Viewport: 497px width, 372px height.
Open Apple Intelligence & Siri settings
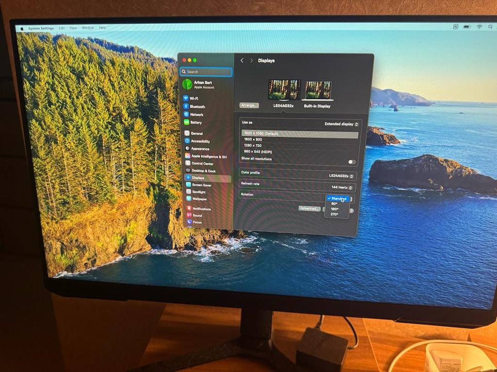(206, 156)
